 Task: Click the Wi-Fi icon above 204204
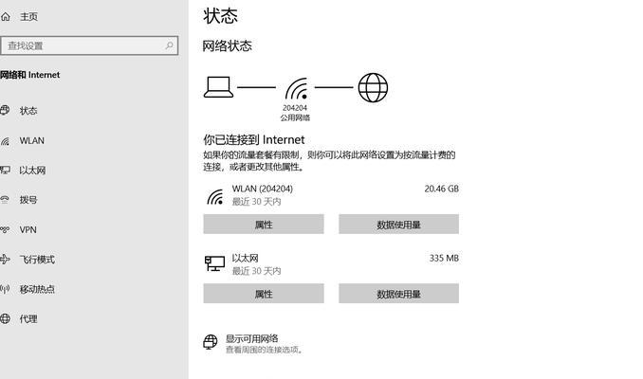click(x=297, y=89)
